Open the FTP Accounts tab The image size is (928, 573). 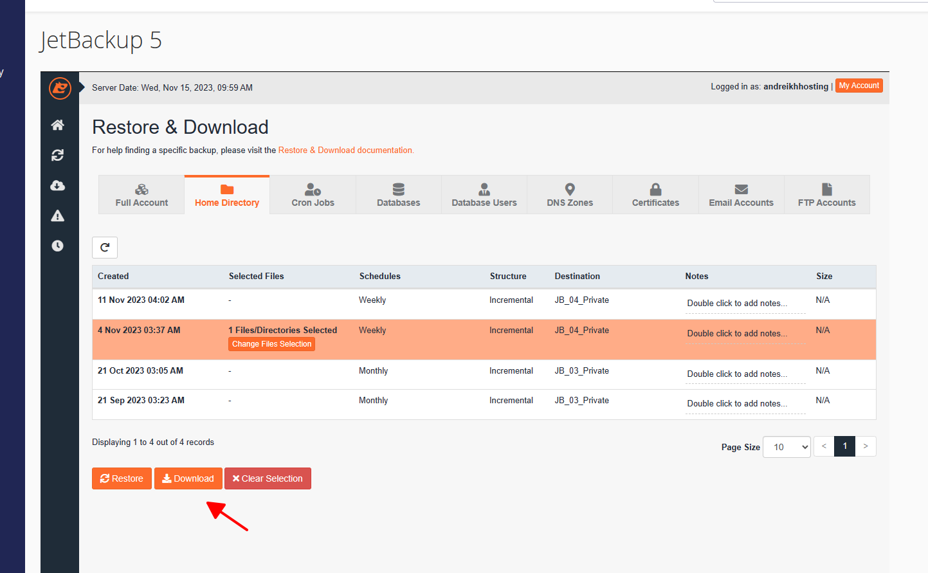(827, 194)
